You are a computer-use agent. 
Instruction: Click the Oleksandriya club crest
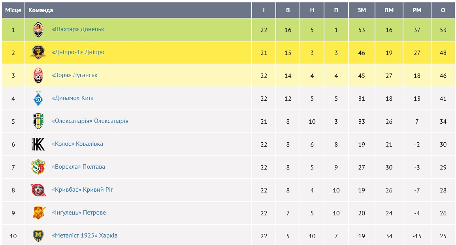pyautogui.click(x=38, y=121)
